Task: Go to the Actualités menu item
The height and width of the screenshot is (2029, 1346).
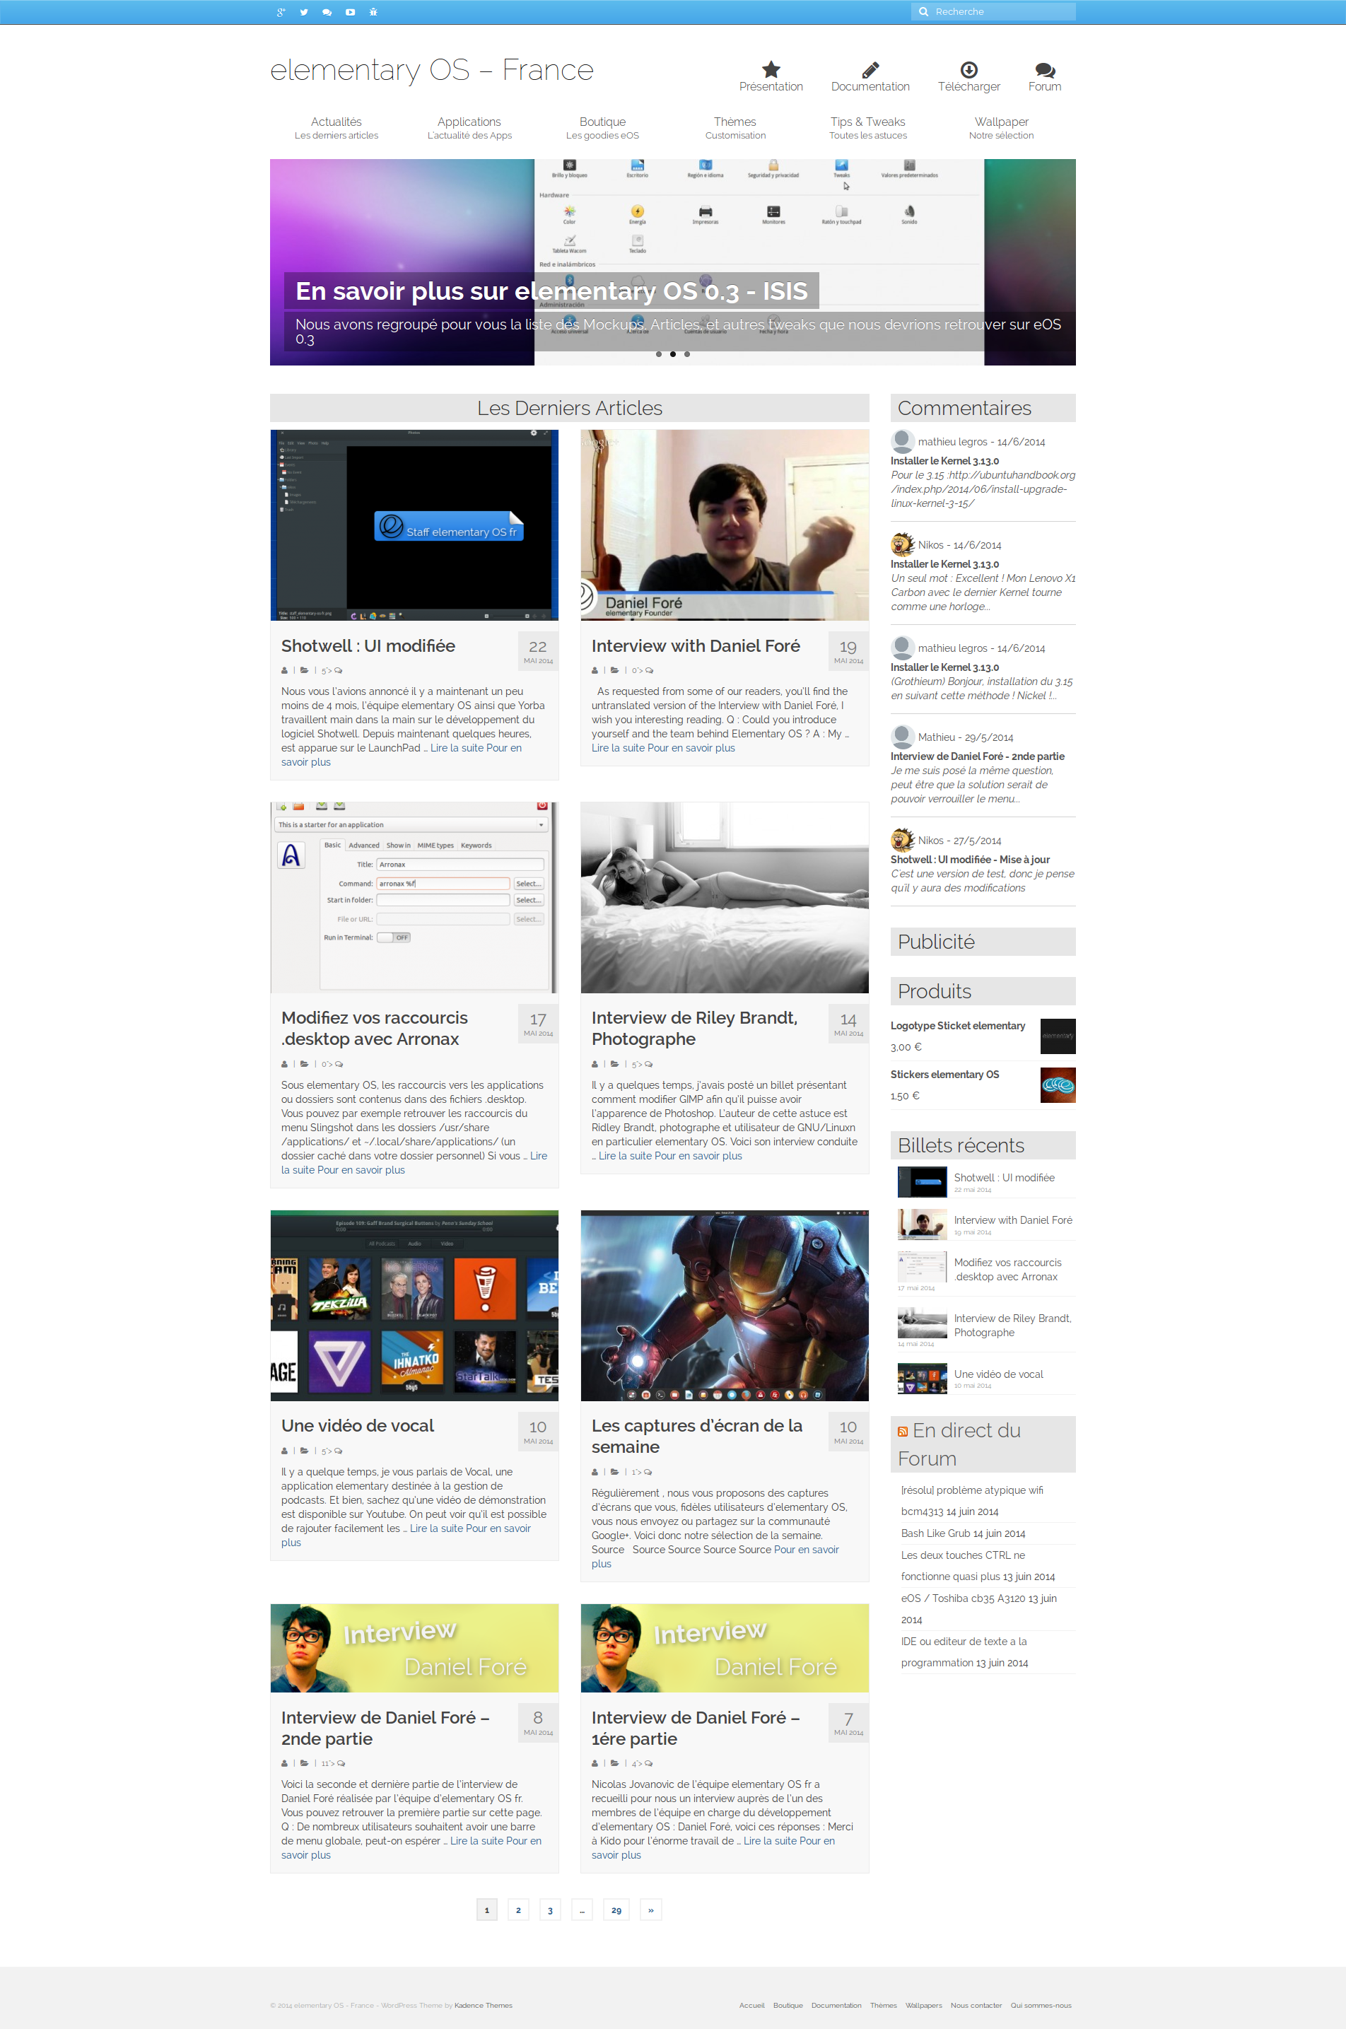Action: point(336,128)
